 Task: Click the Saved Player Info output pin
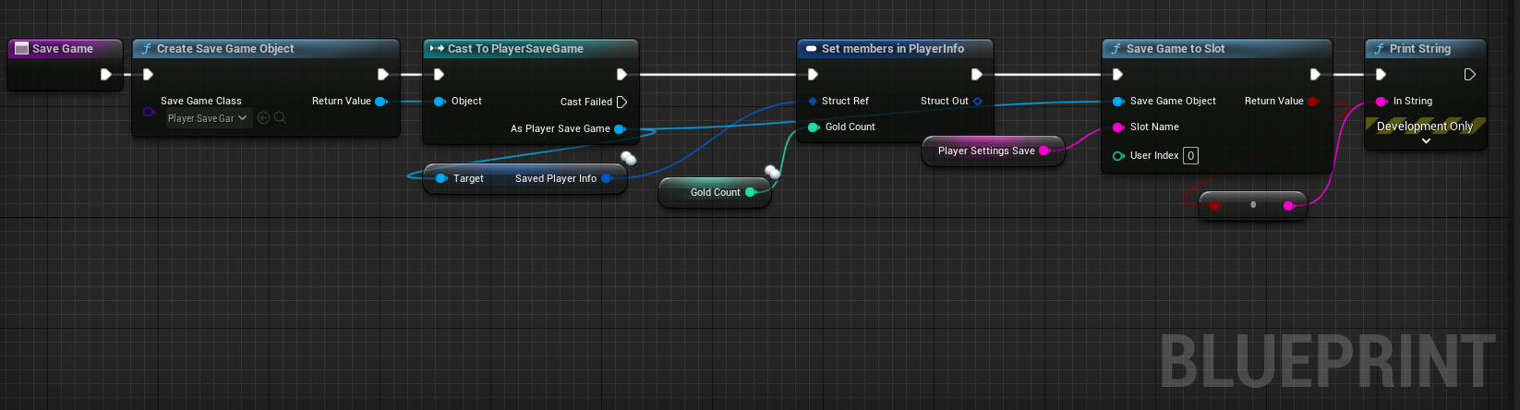tap(607, 178)
